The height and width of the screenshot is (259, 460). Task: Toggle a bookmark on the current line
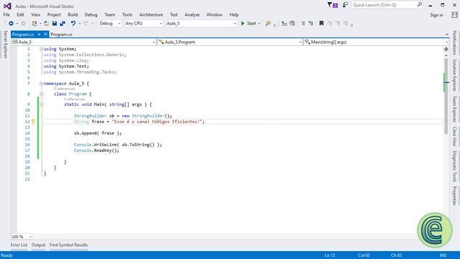[321, 23]
